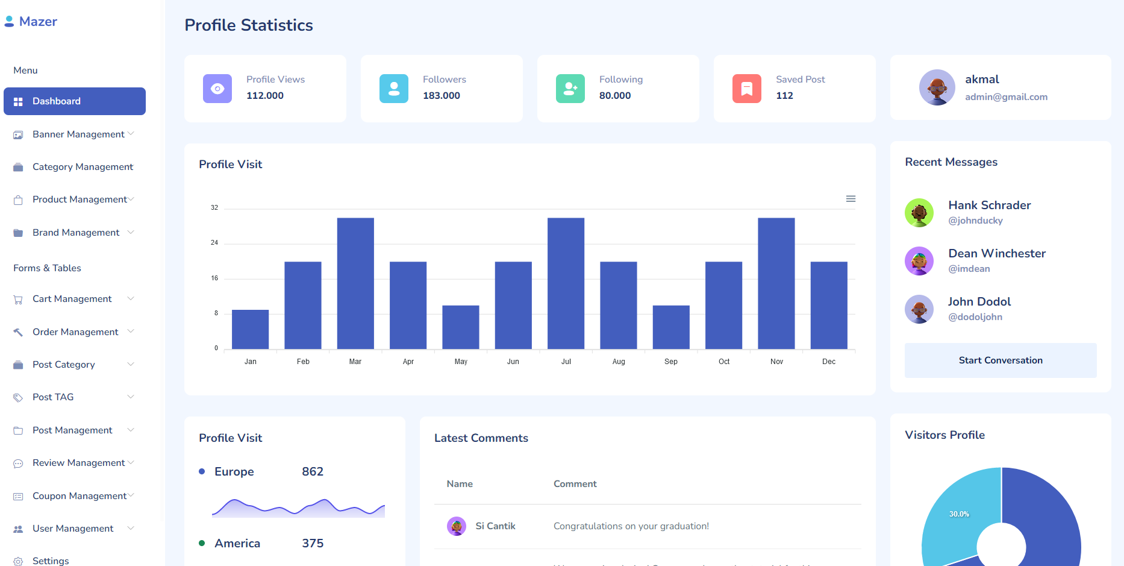
Task: Click Si Cantik's comment avatar
Action: pos(457,526)
